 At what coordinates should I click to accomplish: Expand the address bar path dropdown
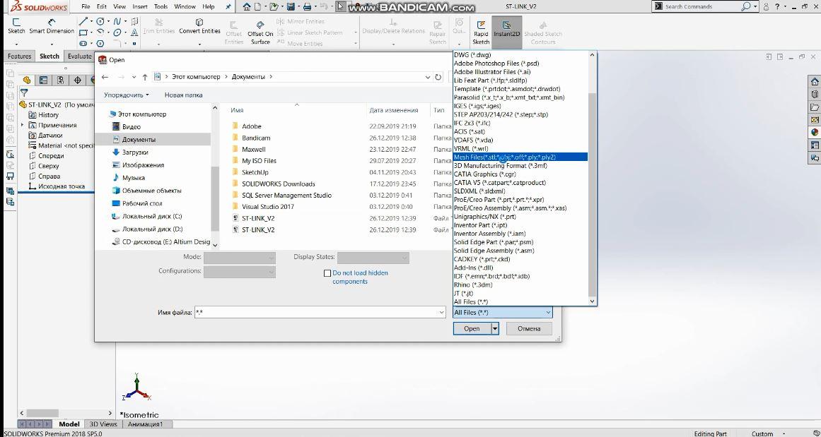[428, 77]
